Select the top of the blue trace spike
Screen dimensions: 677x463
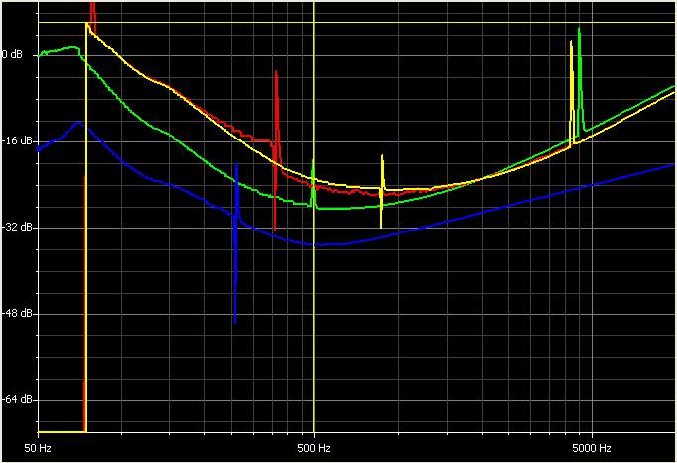(237, 165)
